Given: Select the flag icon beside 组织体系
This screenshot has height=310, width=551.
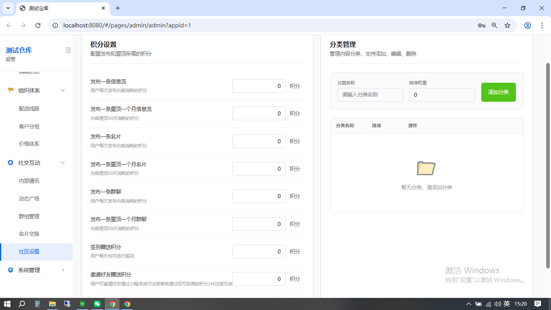Looking at the screenshot, I should [10, 90].
